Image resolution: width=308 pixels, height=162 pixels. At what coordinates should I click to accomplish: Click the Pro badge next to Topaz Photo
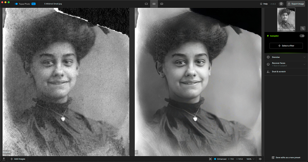click(x=34, y=4)
